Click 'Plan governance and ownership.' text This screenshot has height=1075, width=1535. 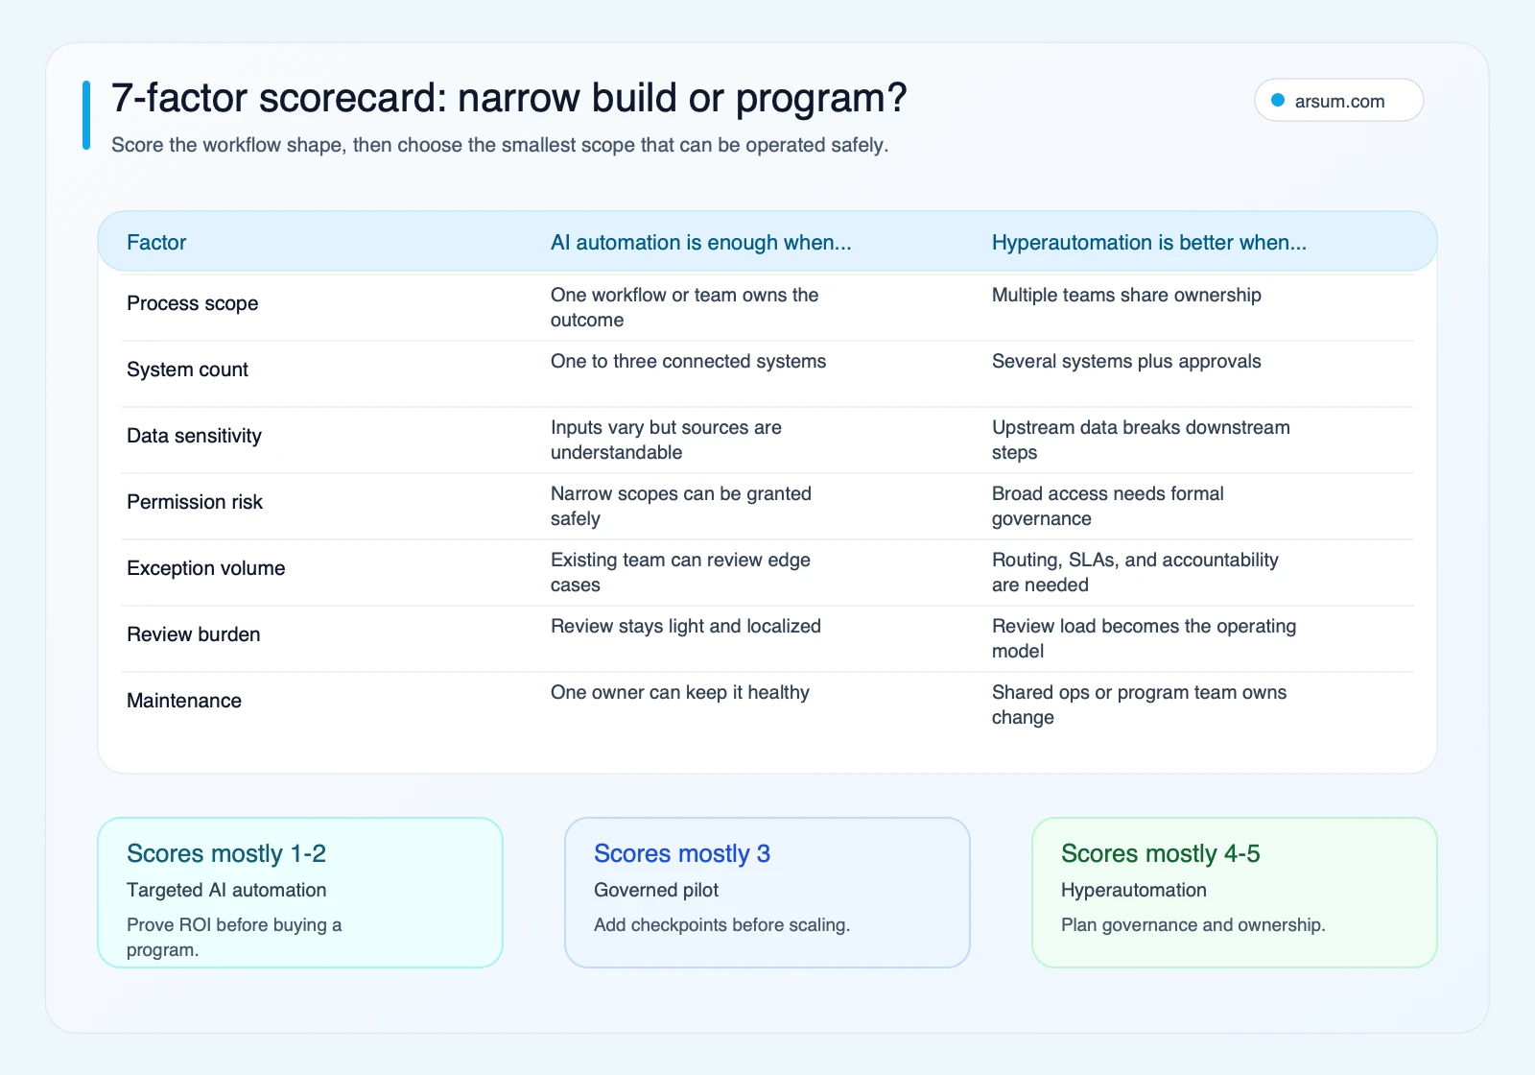[x=1193, y=925]
